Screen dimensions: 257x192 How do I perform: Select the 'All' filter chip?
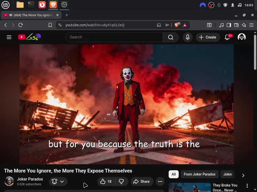tap(173, 174)
